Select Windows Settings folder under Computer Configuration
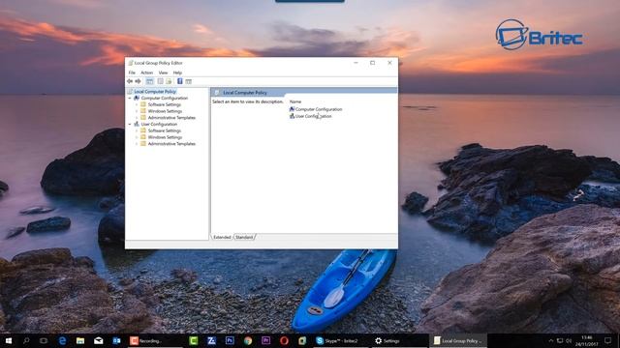 point(165,111)
